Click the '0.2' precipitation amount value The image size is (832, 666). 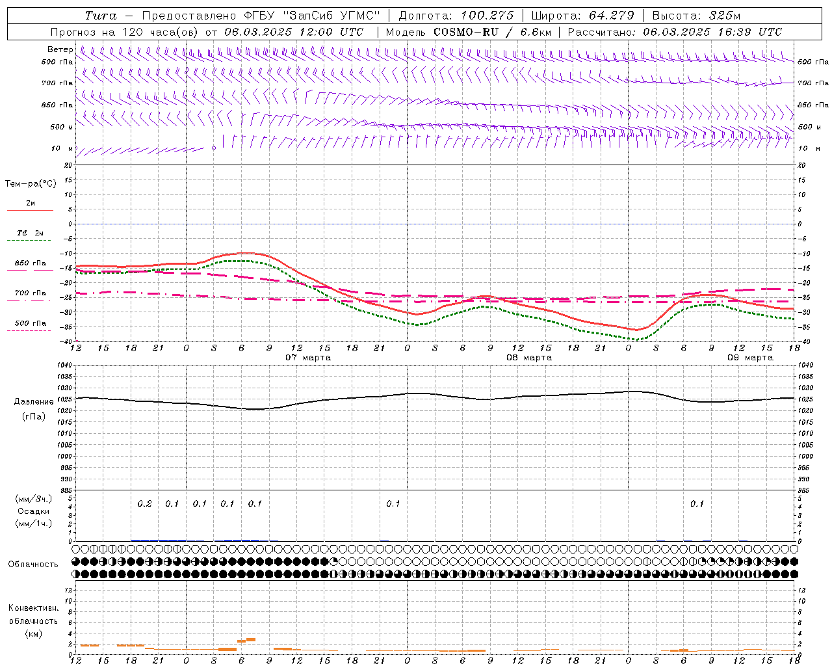pos(144,503)
